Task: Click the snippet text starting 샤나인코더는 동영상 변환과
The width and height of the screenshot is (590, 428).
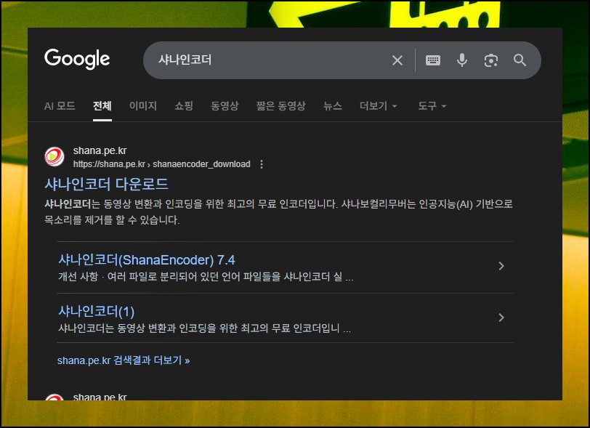Action: tap(278, 212)
